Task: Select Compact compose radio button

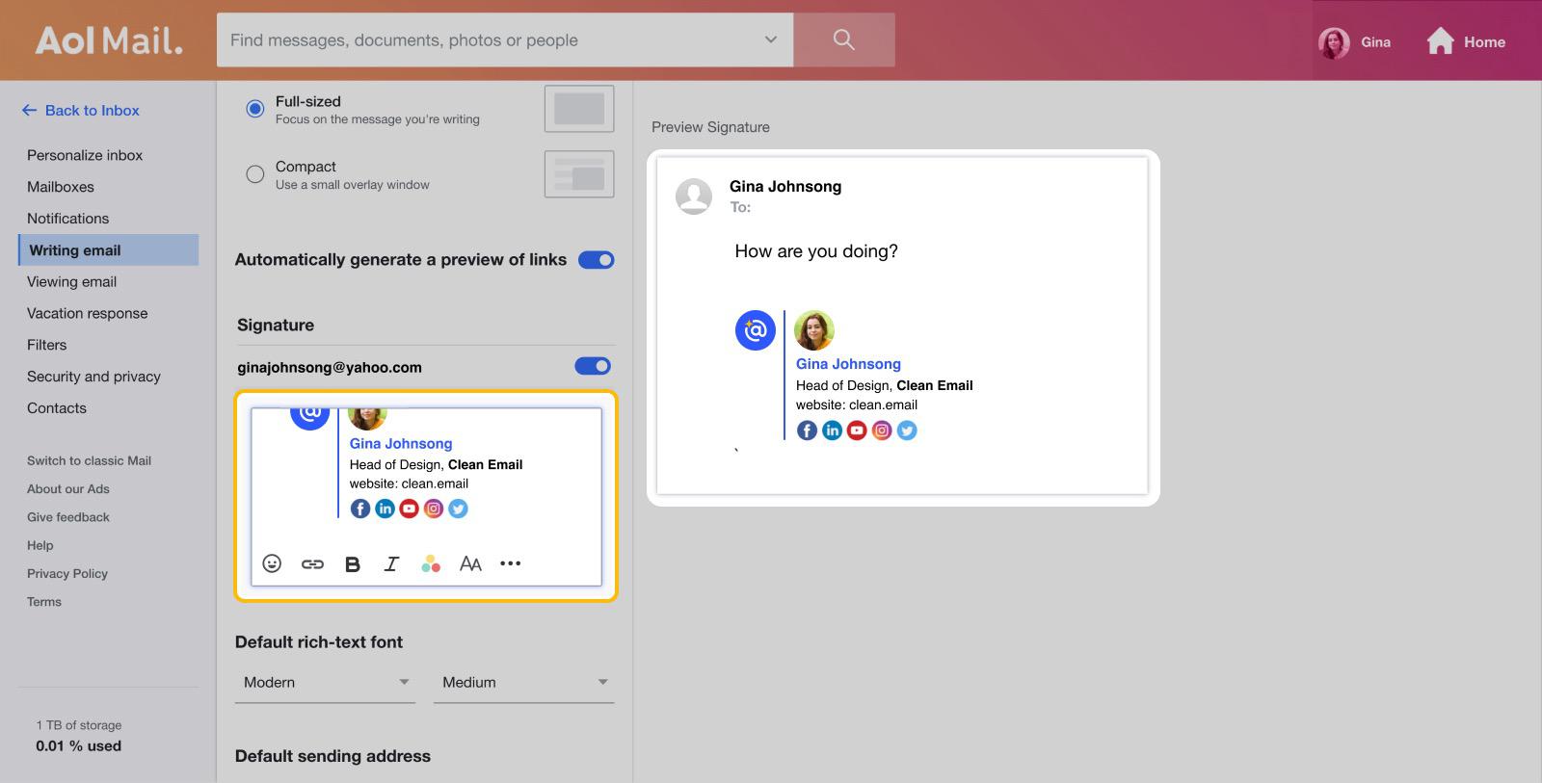Action: pyautogui.click(x=254, y=174)
